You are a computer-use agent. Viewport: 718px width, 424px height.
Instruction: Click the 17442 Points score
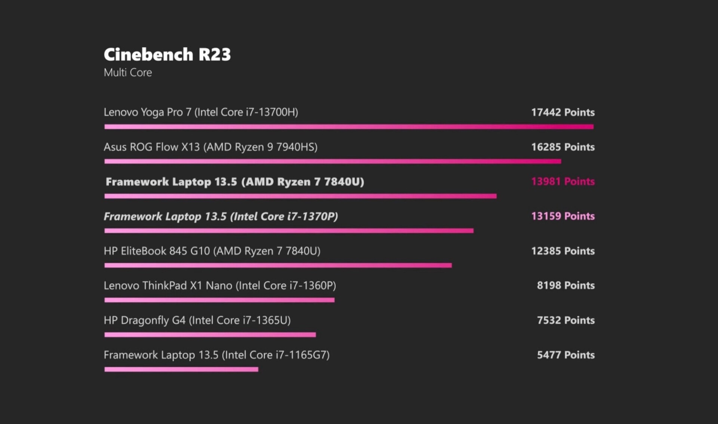click(563, 112)
